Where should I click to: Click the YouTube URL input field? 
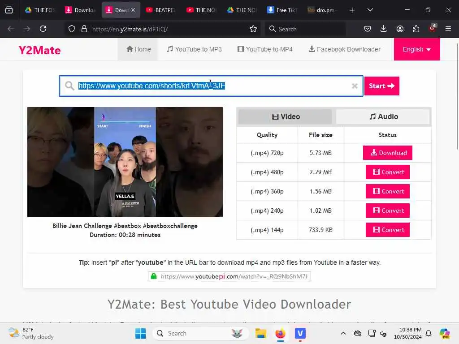click(211, 86)
